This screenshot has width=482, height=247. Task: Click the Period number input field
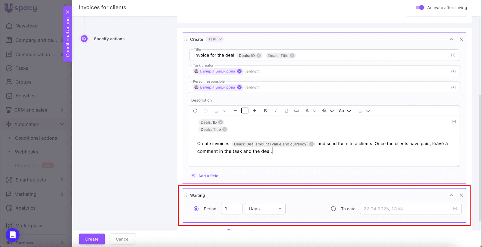point(232,209)
